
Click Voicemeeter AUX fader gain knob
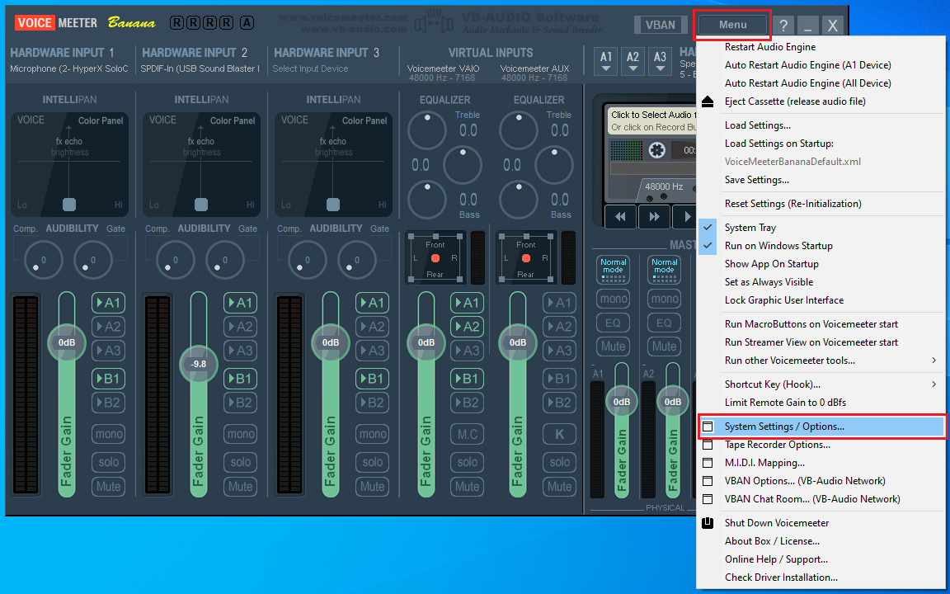click(518, 342)
